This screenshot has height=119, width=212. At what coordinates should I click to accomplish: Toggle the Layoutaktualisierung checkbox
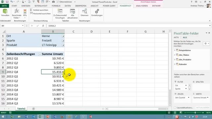pos(175,108)
